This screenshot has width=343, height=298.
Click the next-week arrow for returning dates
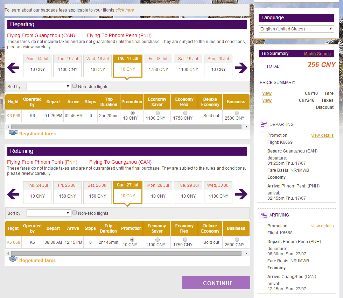click(241, 194)
